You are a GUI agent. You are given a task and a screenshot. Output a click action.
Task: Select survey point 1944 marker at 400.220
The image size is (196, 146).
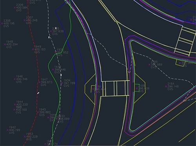pos(15,105)
